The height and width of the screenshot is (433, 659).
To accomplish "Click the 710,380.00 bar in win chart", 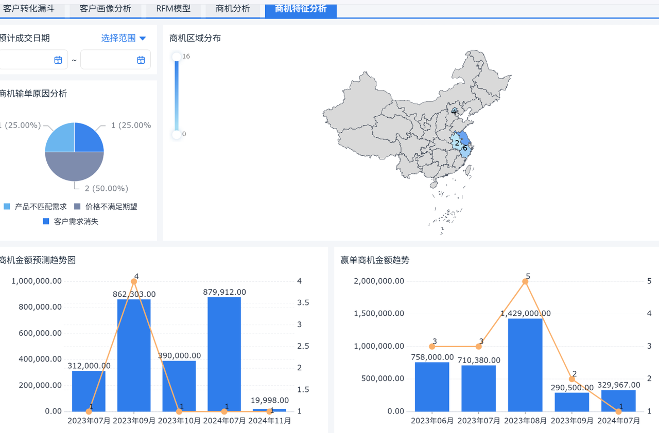I will [x=478, y=388].
